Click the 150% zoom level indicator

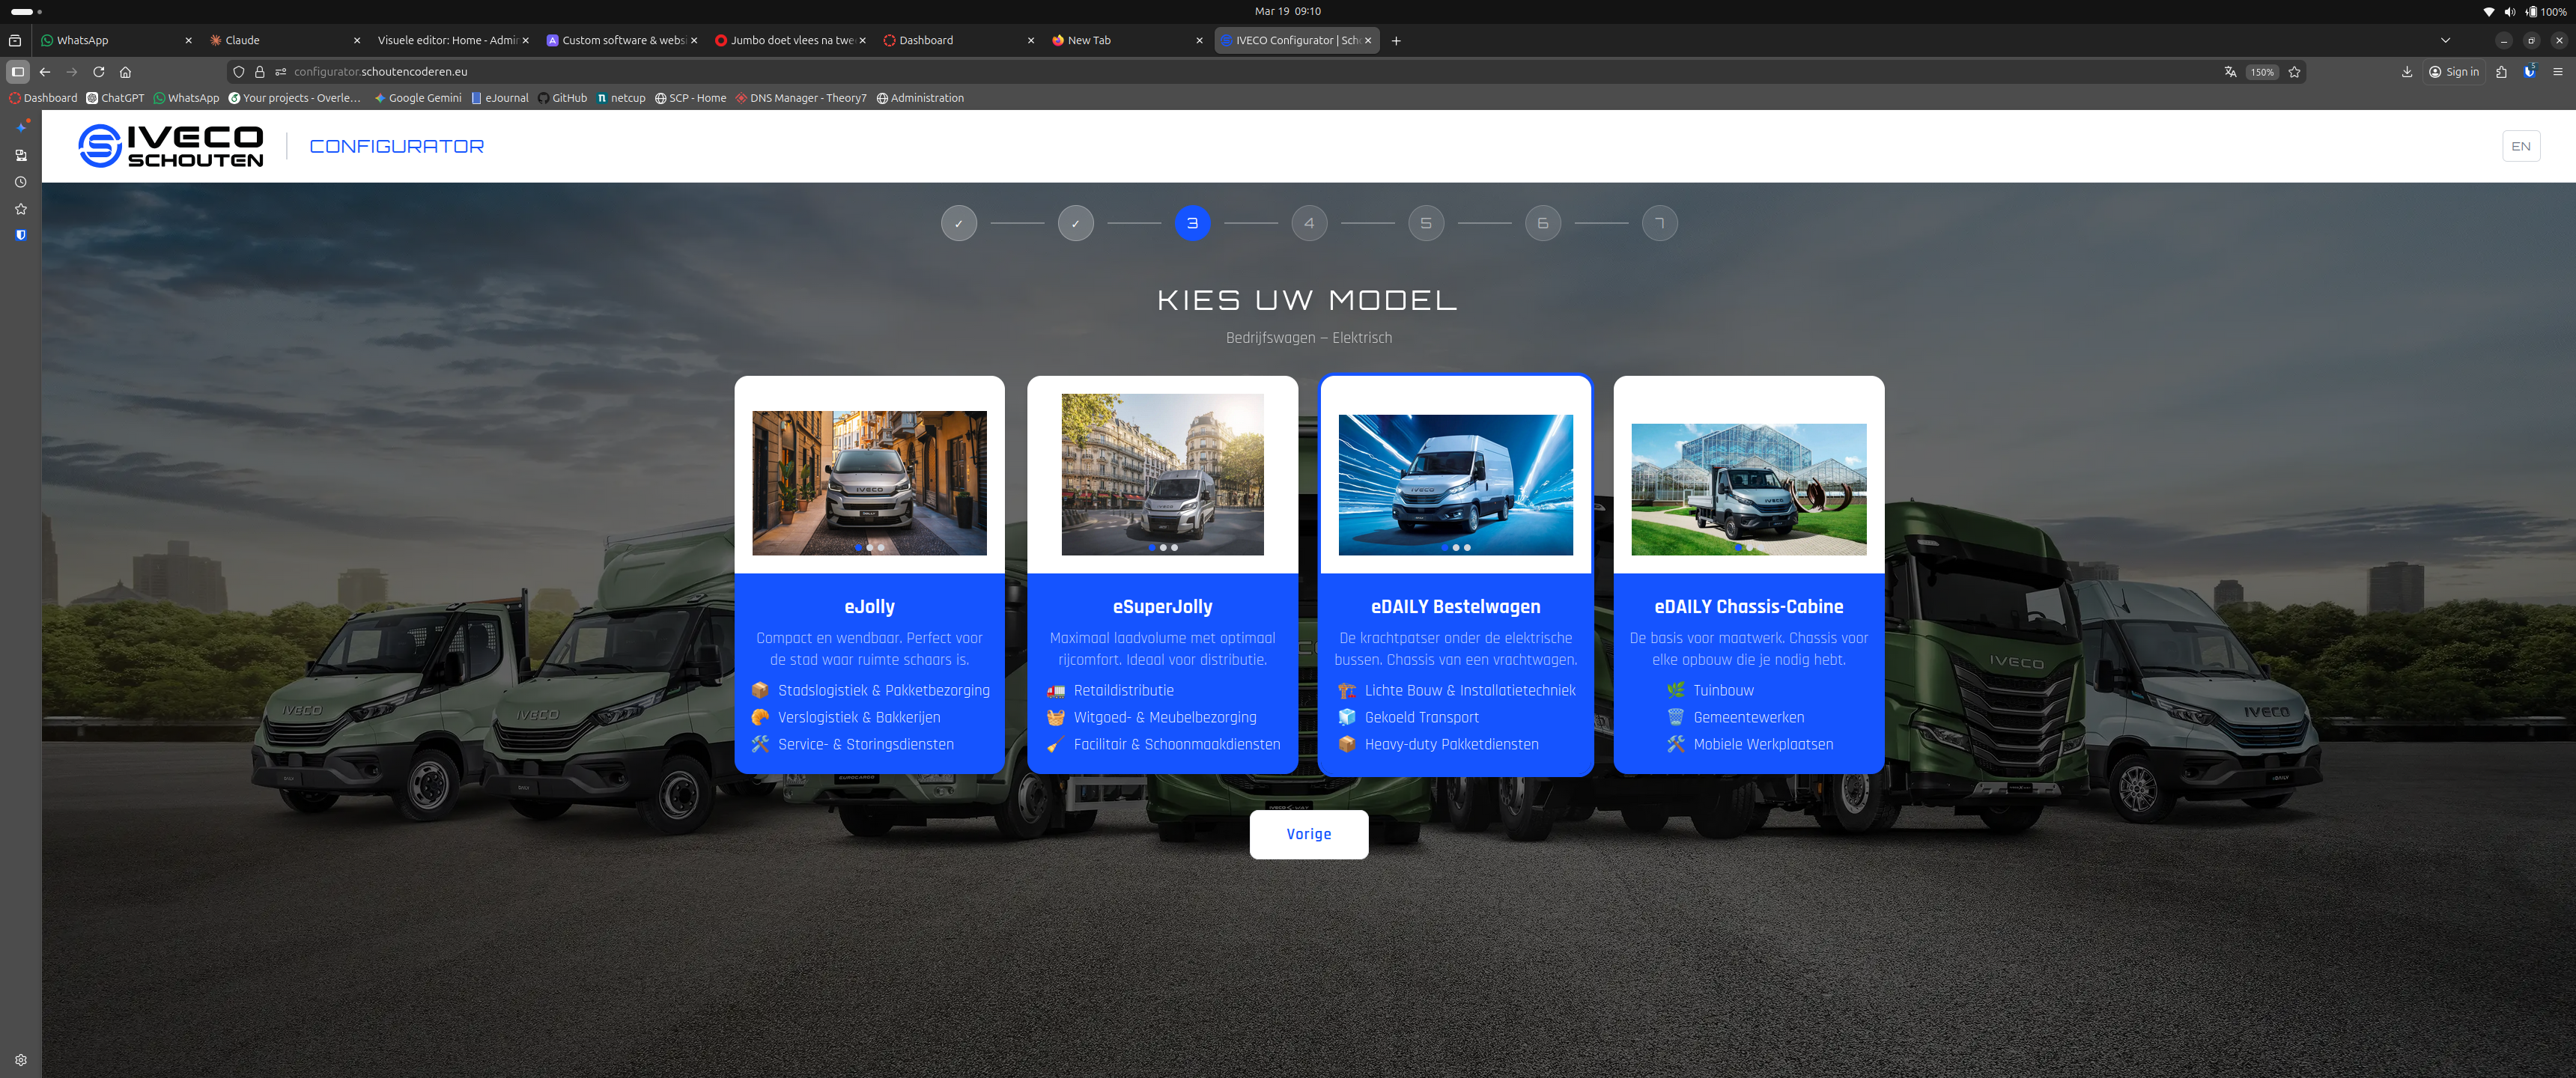click(2261, 72)
